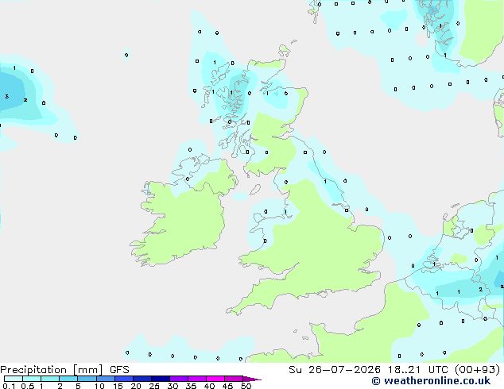Click the '3' mm value over the Atlantic
Screen dimensions: 504x389
tap(6, 96)
